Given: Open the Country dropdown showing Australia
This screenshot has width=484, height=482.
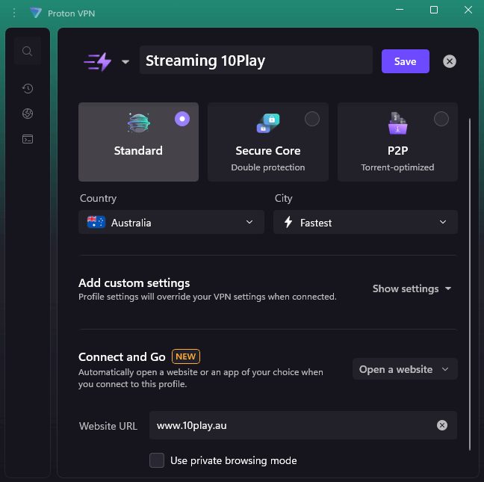Looking at the screenshot, I should click(171, 223).
